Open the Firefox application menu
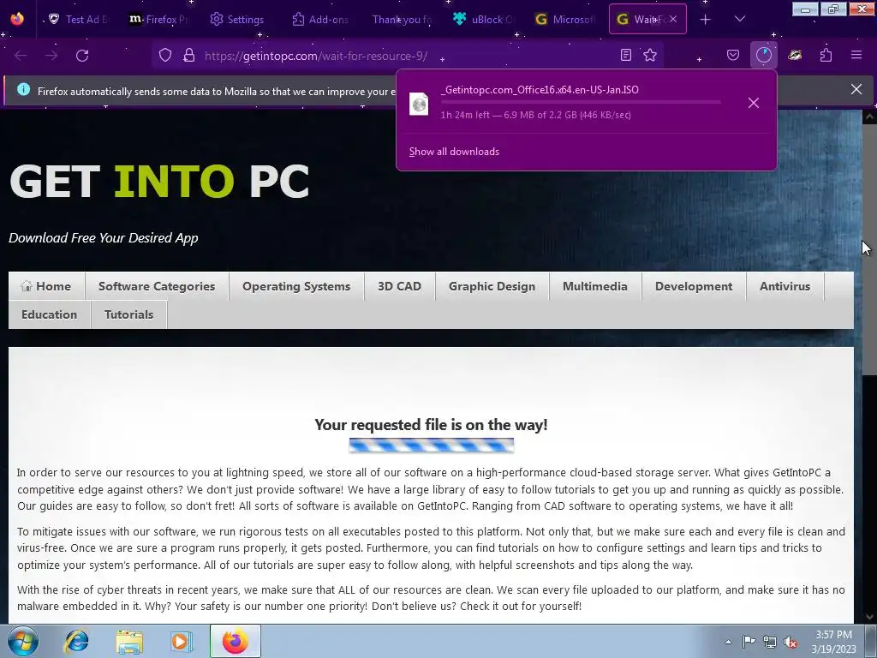The image size is (877, 658). 856,55
